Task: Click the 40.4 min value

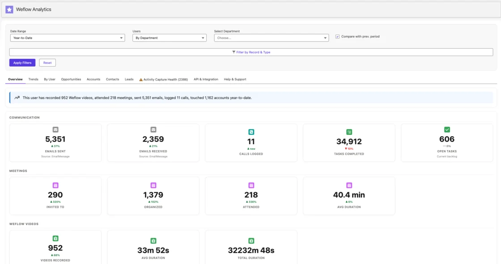Action: coord(349,195)
